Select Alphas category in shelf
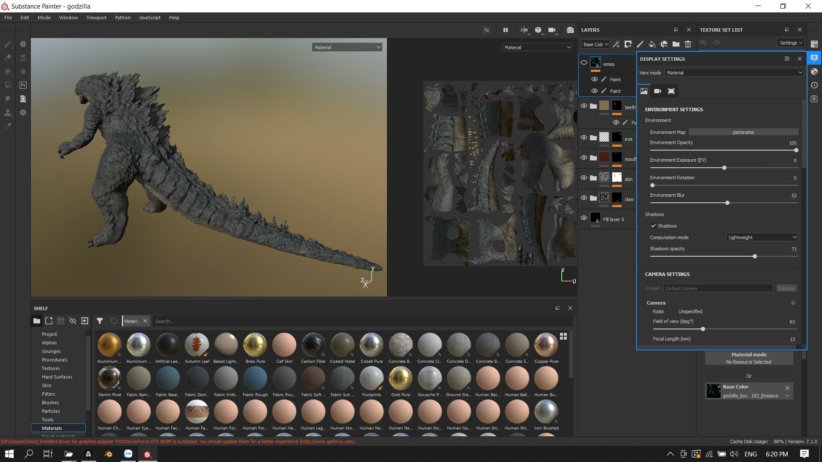 49,343
